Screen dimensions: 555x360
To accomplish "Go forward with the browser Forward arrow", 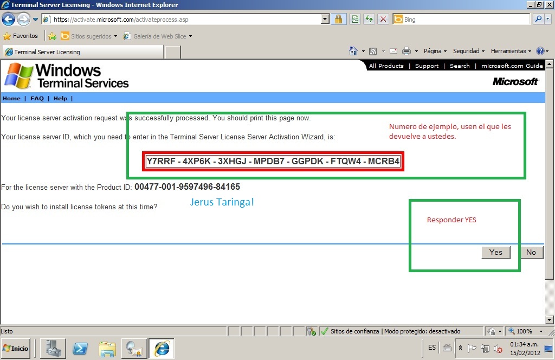I will [x=23, y=20].
